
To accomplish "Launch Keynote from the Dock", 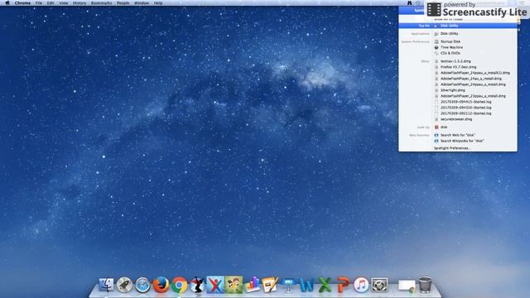I will coord(288,285).
